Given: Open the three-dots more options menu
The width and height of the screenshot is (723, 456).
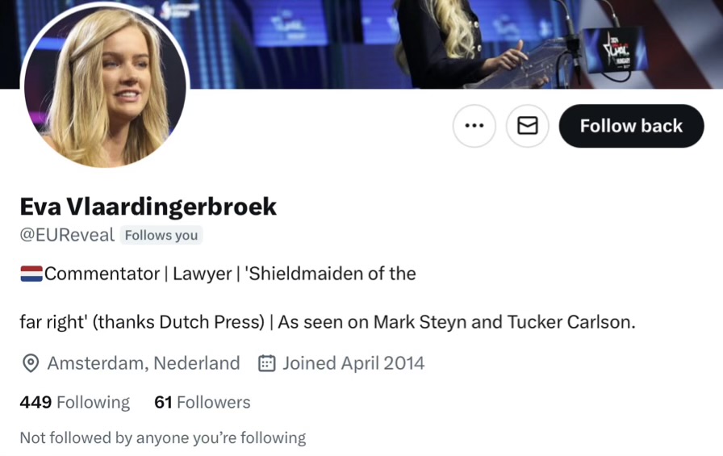Looking at the screenshot, I should [x=474, y=126].
